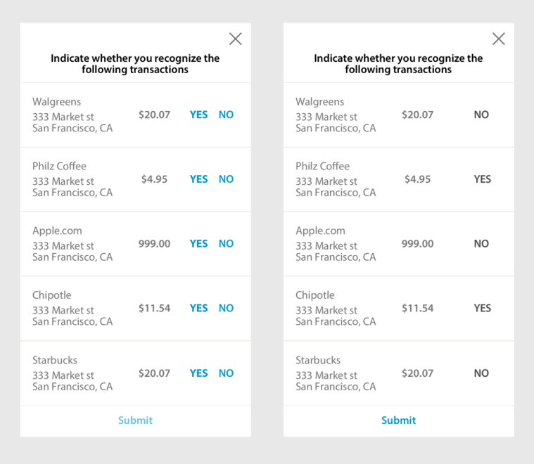Click Philz Coffee YES answer in right panel
534x464 pixels.
point(482,179)
